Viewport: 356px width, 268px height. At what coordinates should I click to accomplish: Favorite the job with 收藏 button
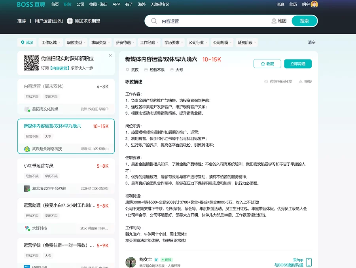point(267,64)
